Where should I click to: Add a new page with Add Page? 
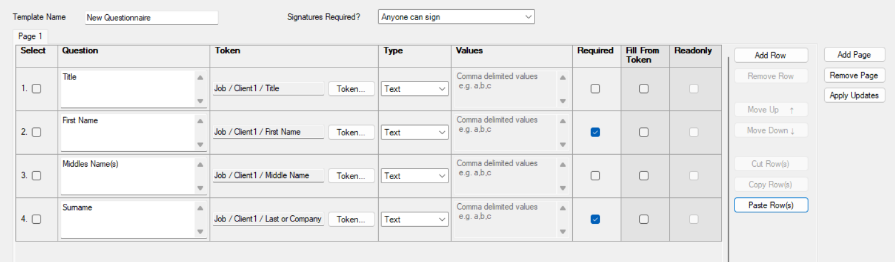pyautogui.click(x=854, y=55)
